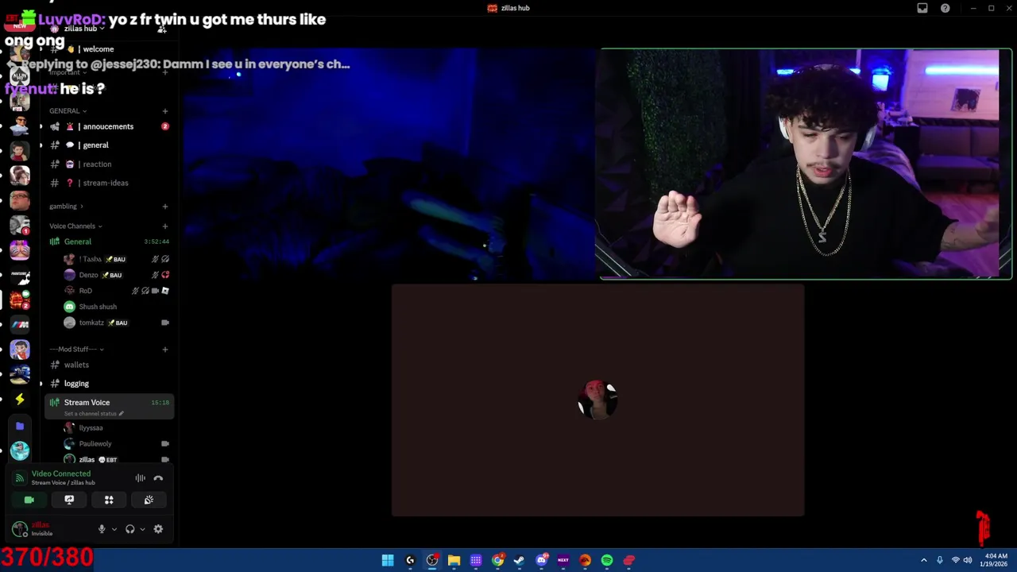1017x572 pixels.
Task: Open microphone input options arrow
Action: (114, 529)
